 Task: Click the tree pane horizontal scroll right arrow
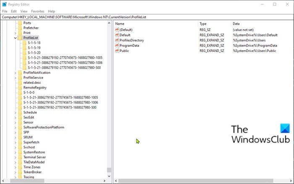105,181
